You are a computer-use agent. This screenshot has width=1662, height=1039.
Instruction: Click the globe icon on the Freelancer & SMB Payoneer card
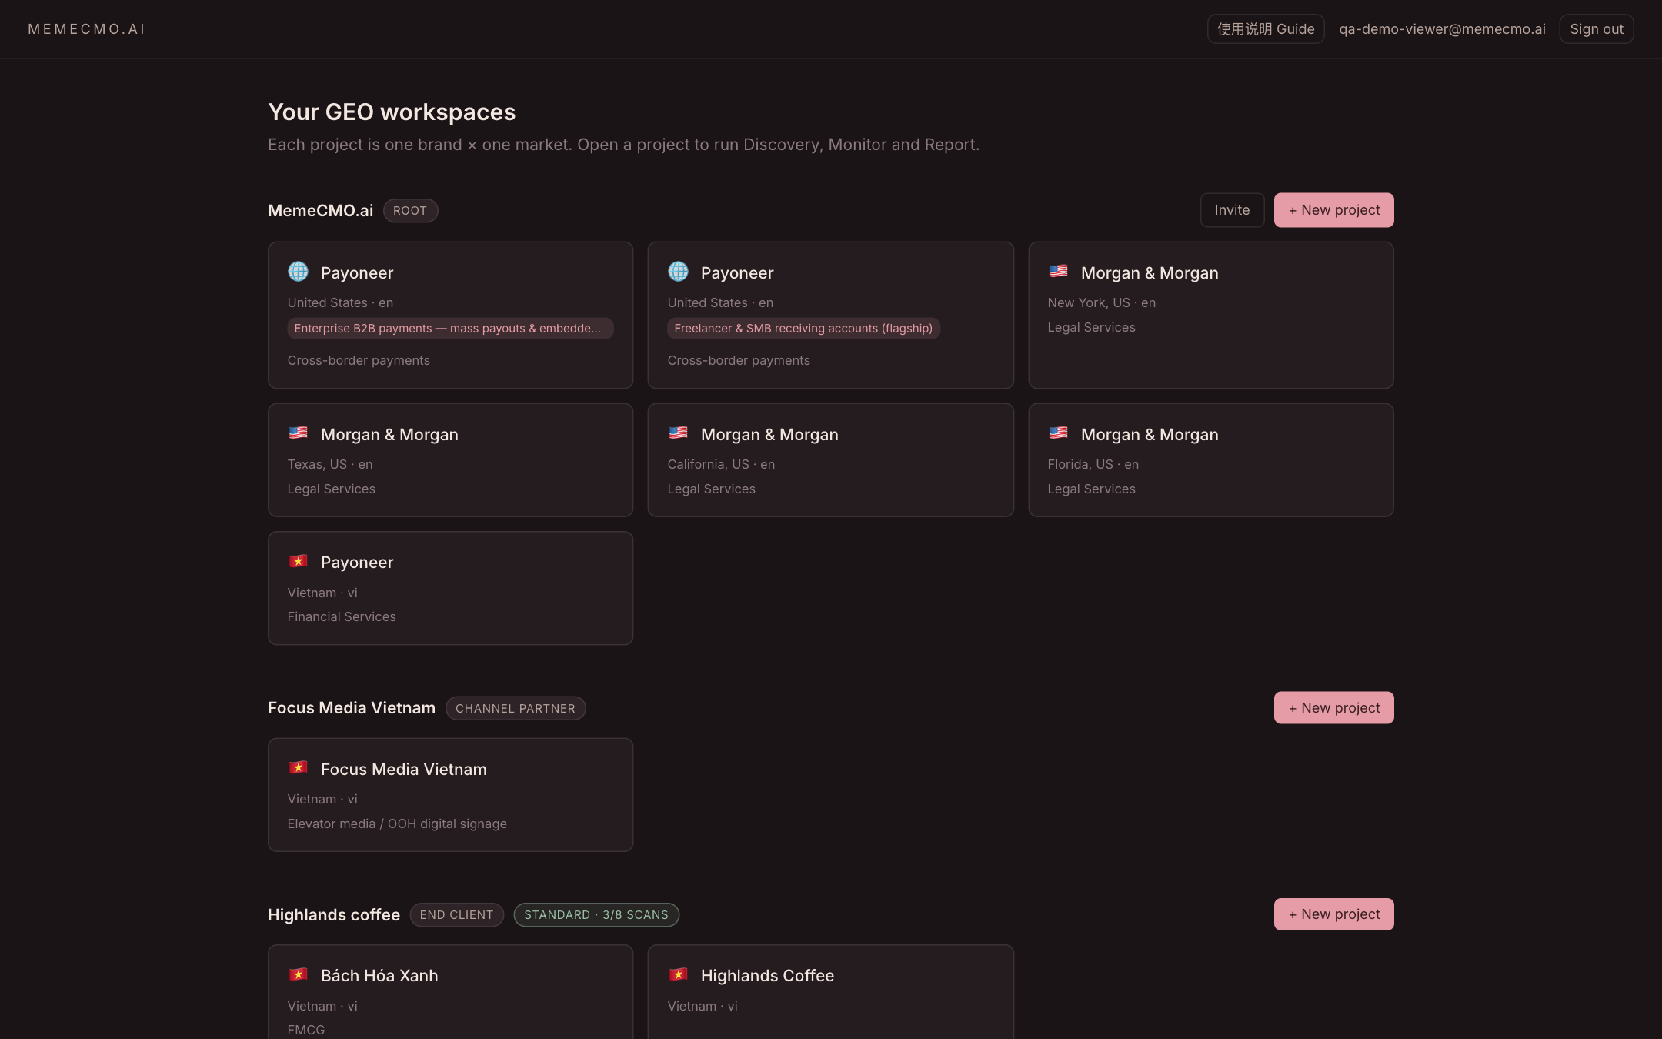678,272
